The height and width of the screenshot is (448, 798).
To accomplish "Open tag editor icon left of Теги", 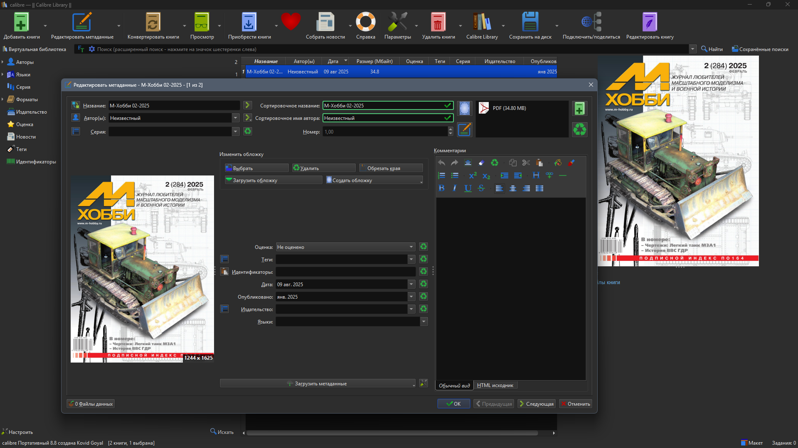I will 224,259.
